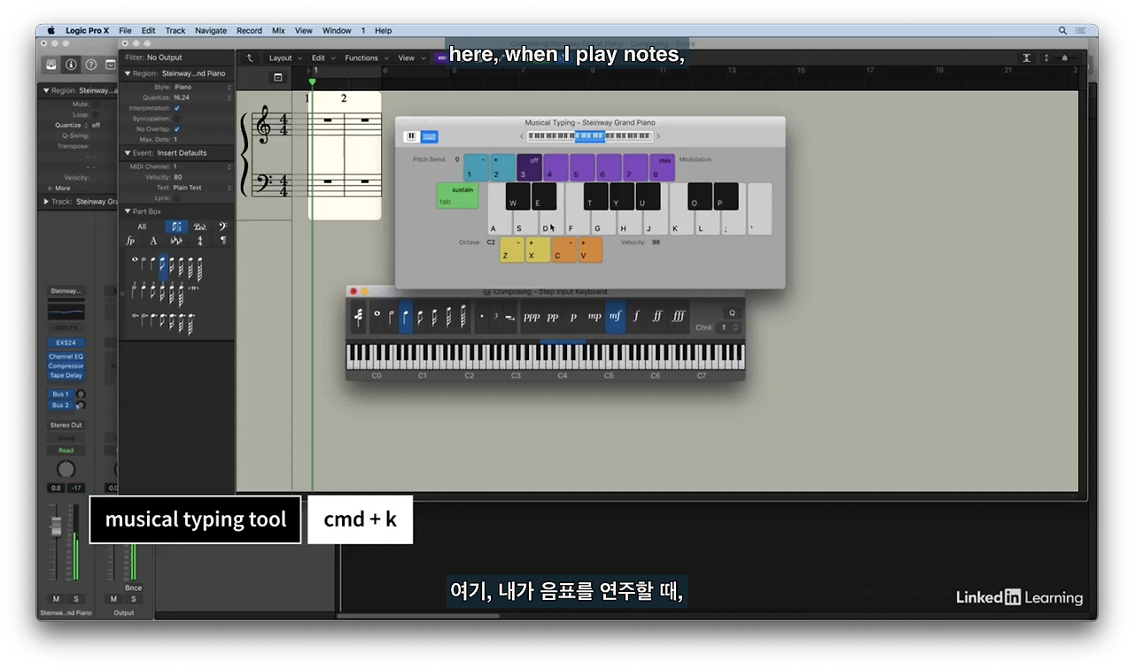This screenshot has width=1134, height=669.
Task: Mute the Steinway Grand Piano channel strip
Action: 57,599
